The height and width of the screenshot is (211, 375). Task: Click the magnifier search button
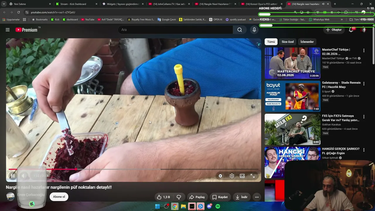(x=240, y=30)
